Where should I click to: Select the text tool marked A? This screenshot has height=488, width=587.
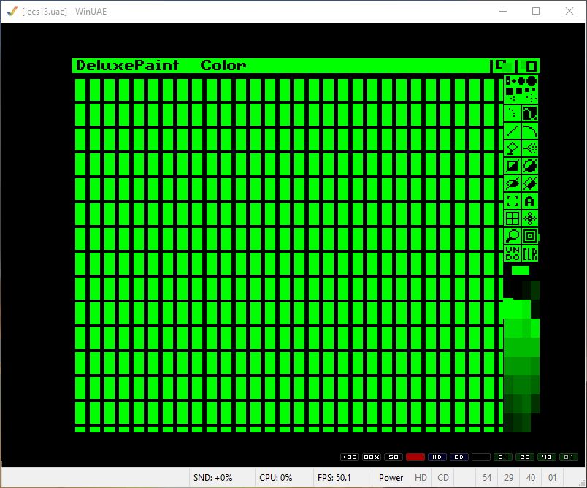click(x=530, y=201)
